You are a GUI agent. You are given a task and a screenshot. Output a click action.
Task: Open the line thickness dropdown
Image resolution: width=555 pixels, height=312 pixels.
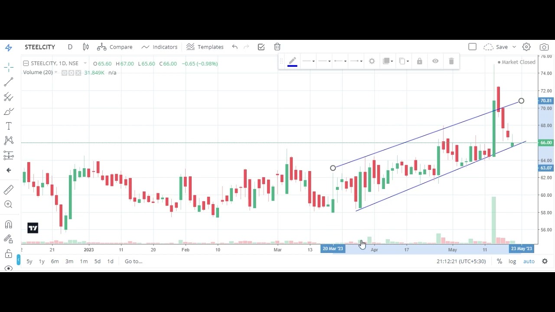pyautogui.click(x=324, y=62)
